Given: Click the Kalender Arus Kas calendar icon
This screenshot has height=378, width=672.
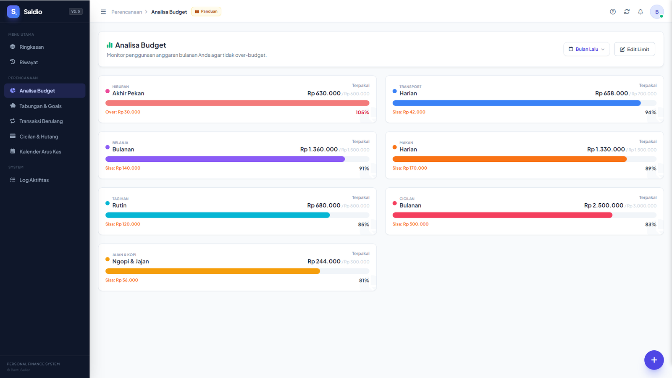Looking at the screenshot, I should point(13,151).
